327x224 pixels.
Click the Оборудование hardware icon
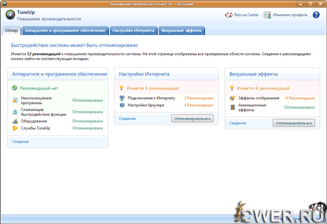[15, 121]
